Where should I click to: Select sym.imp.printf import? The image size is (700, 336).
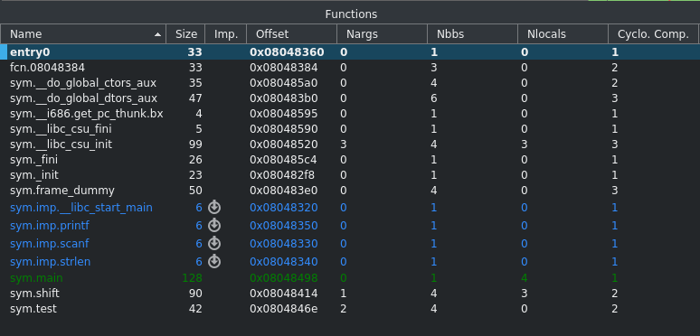pyautogui.click(x=50, y=226)
